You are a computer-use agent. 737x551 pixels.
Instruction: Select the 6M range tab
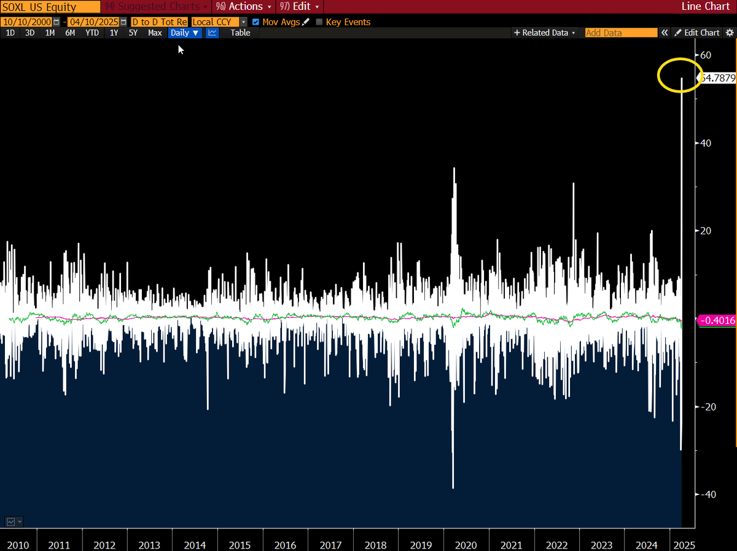[70, 33]
